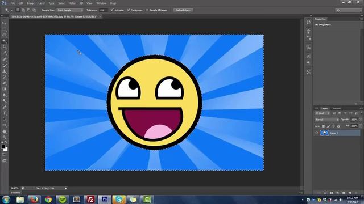Viewport: 364px width, 204px height.
Task: Select the Magic Wand tool
Action: click(4, 41)
